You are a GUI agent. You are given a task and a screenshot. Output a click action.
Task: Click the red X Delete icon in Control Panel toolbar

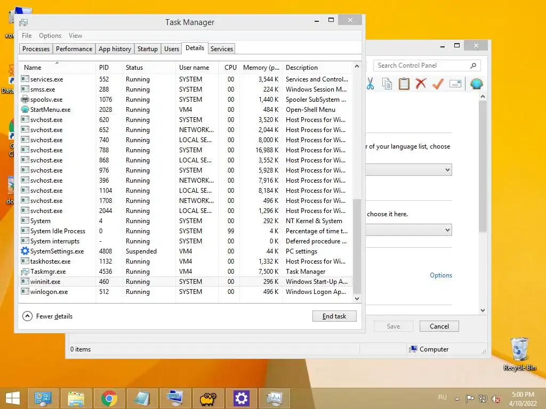421,84
